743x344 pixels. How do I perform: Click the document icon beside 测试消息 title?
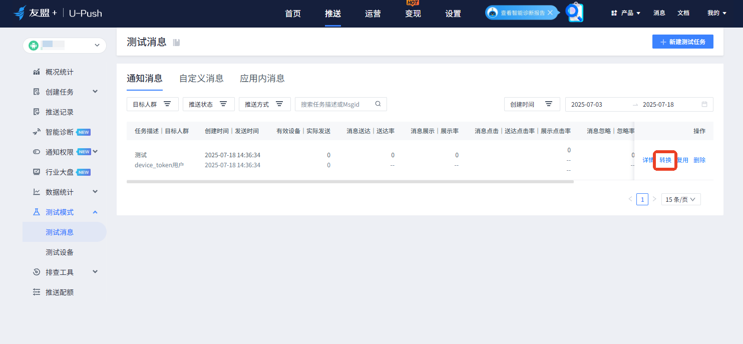click(176, 43)
